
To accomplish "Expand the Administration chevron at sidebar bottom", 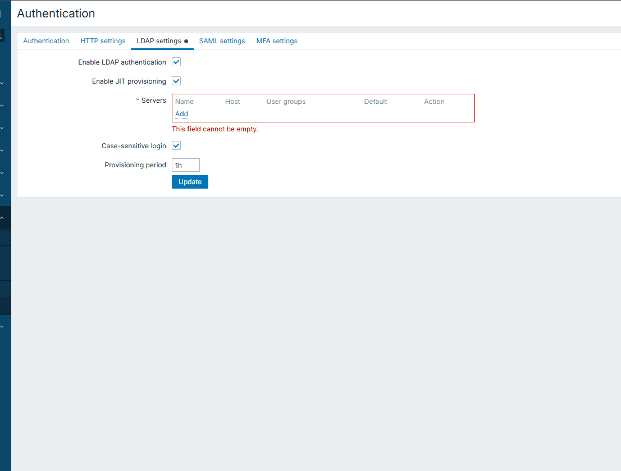I will [2, 326].
